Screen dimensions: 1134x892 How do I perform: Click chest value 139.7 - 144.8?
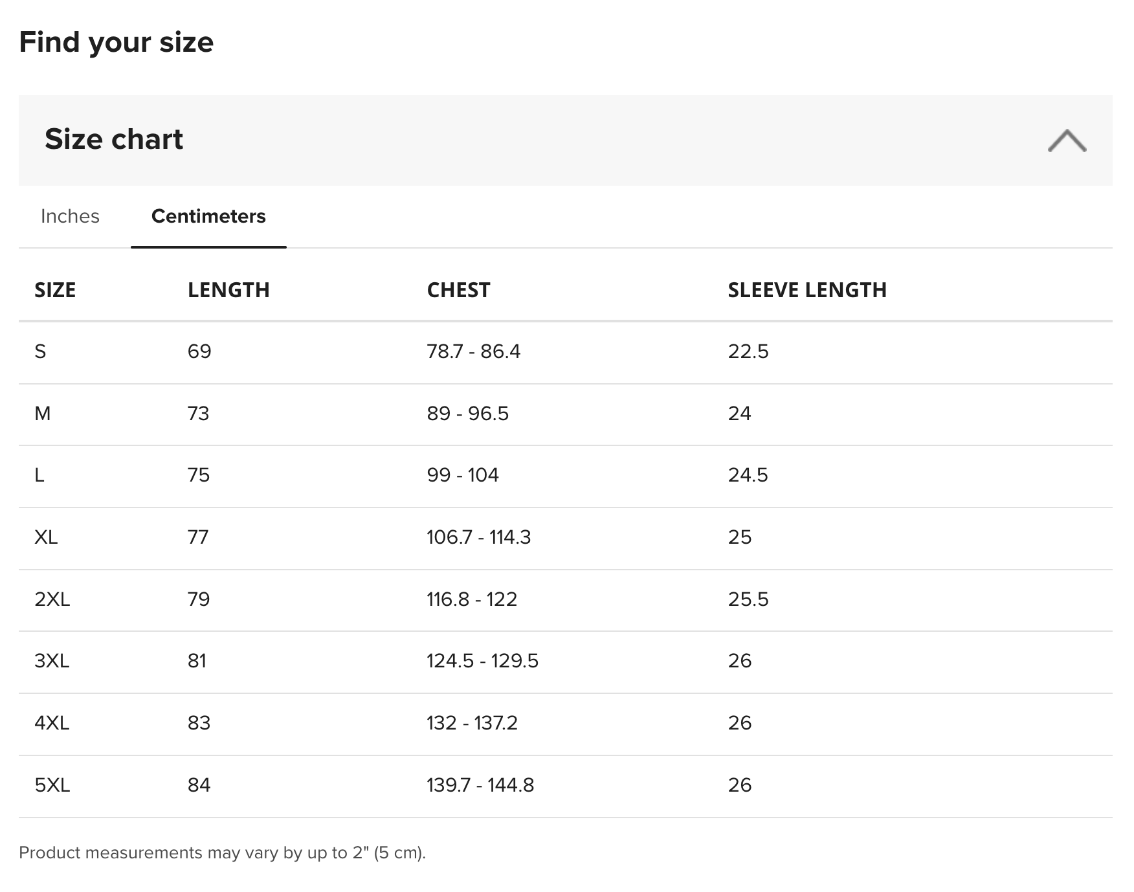click(480, 785)
